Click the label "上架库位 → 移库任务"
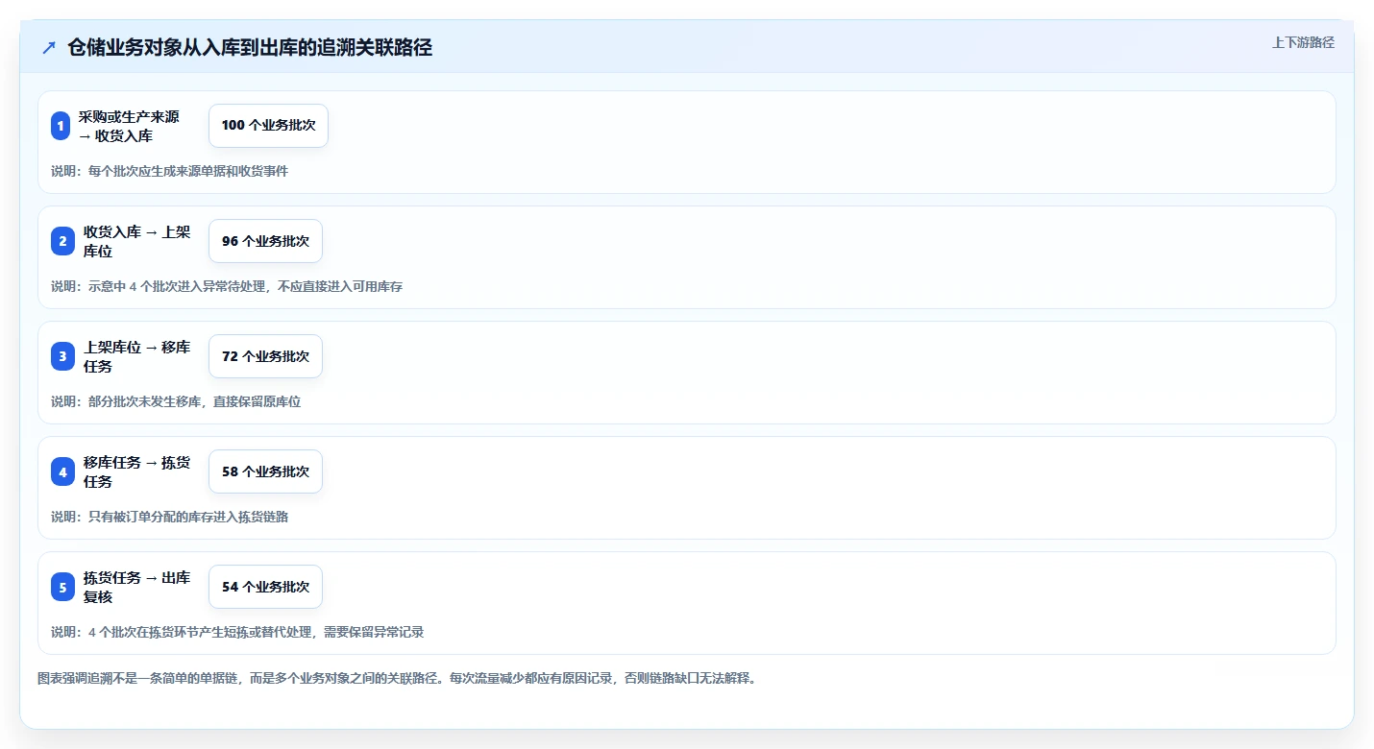The width and height of the screenshot is (1374, 749). [x=136, y=356]
